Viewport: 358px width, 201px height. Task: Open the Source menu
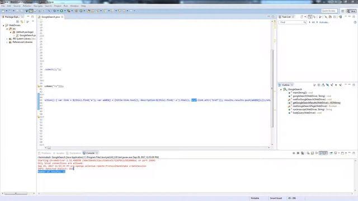pyautogui.click(x=17, y=6)
